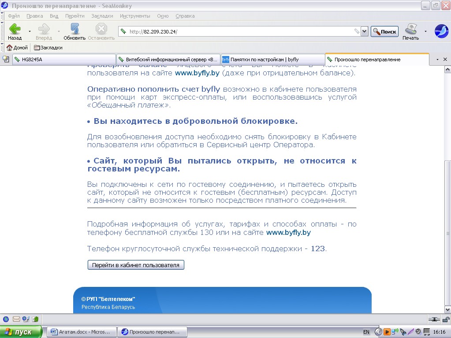Click the orange media player tray icon
Screen dimensions: 451x338
coord(387,332)
